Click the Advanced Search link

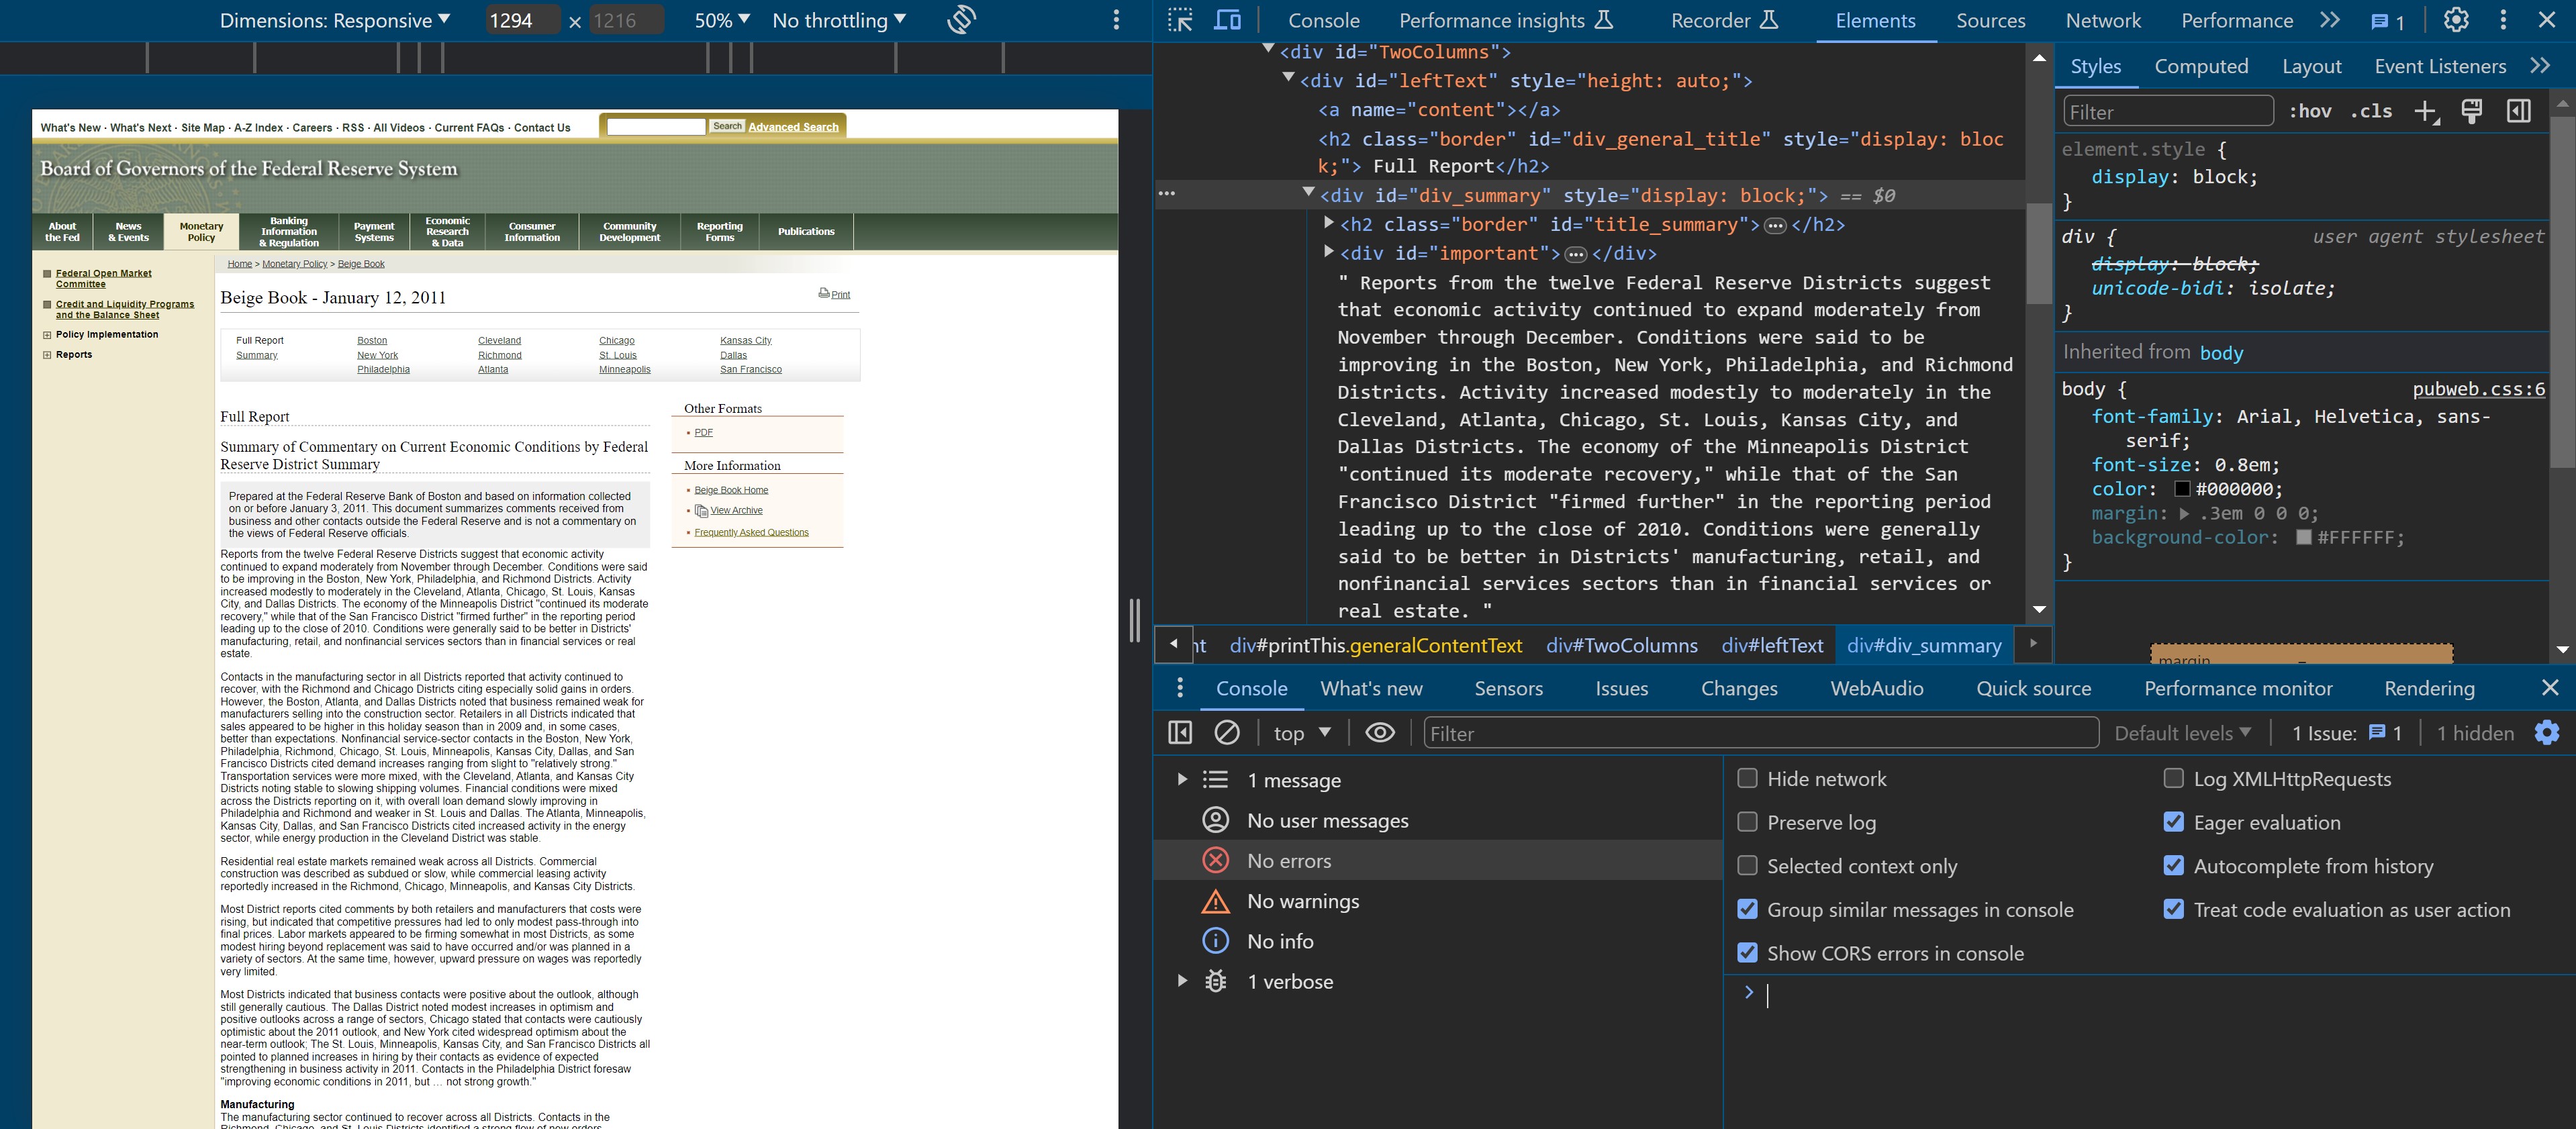point(793,127)
